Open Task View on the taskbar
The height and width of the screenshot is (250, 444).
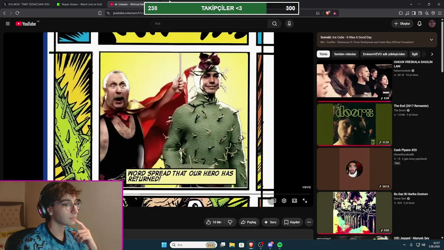[223, 245]
